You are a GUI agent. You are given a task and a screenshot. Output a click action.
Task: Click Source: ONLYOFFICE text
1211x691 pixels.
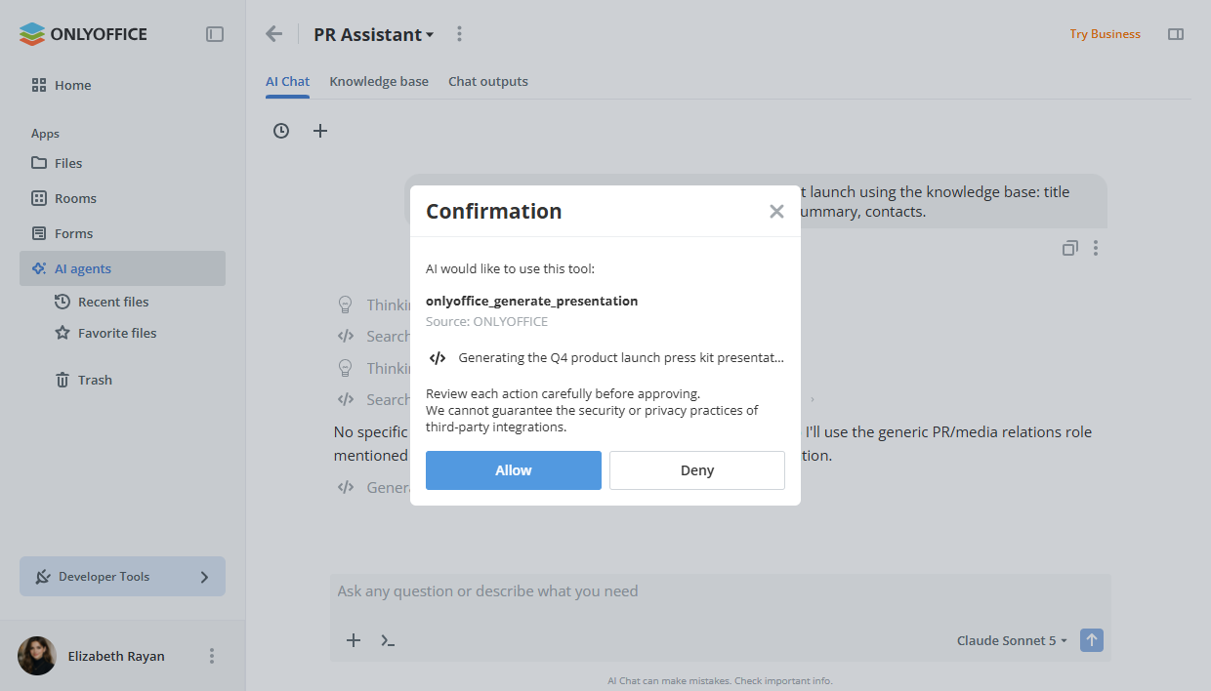[486, 321]
